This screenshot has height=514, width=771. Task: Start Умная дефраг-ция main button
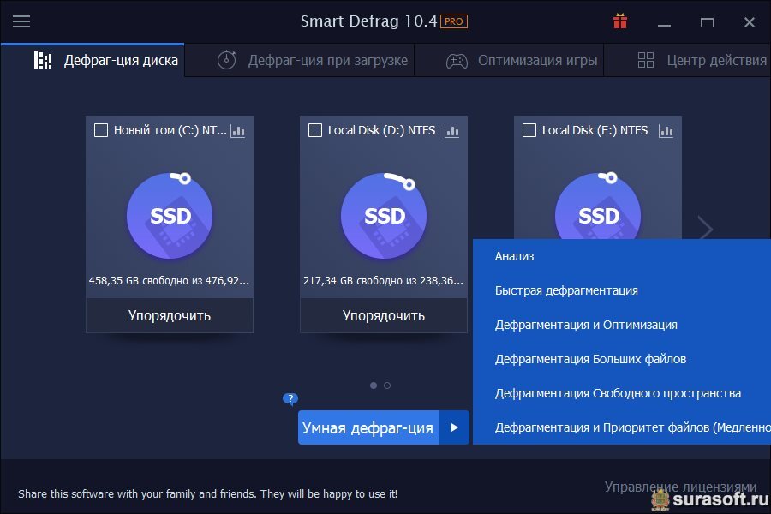[x=368, y=427]
